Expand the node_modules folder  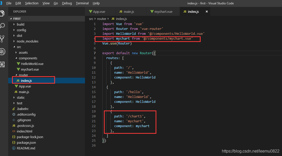coord(14,41)
